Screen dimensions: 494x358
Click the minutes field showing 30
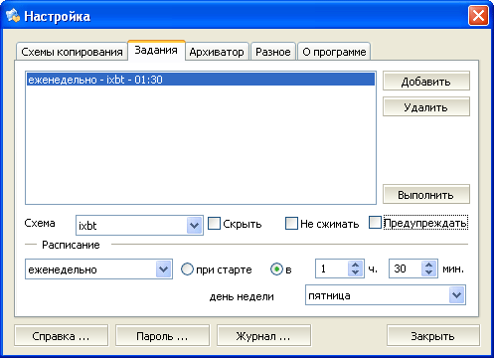coord(406,268)
